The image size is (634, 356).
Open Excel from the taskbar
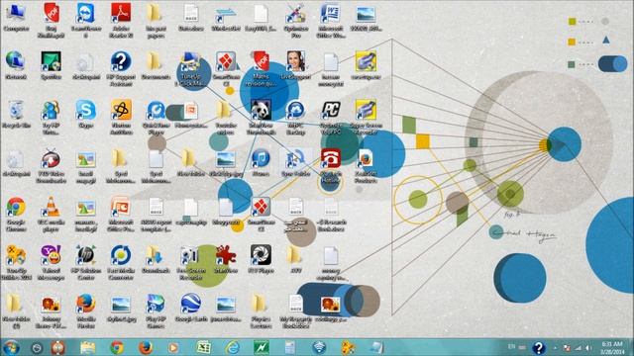[x=203, y=347]
